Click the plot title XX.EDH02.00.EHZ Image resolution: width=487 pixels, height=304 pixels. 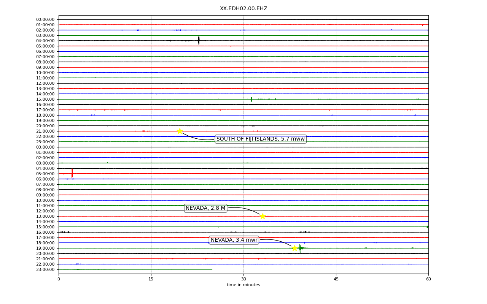tap(243, 8)
